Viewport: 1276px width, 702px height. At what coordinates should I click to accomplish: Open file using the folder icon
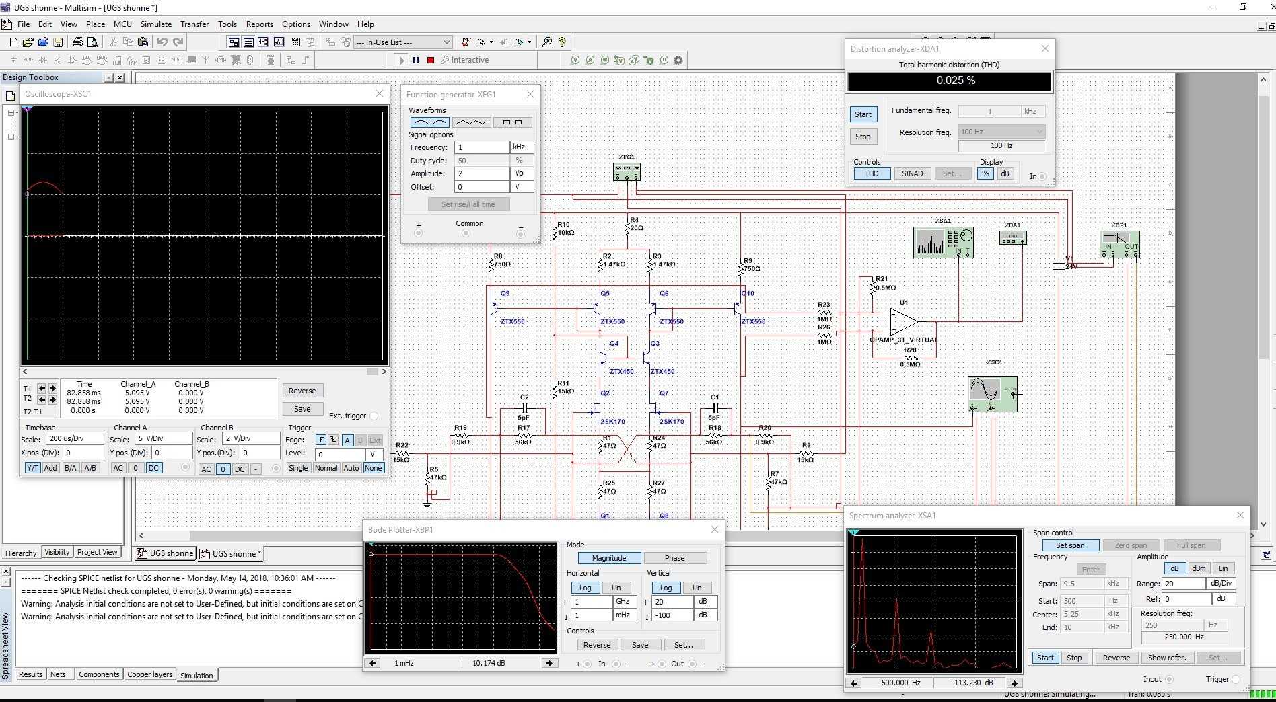28,42
